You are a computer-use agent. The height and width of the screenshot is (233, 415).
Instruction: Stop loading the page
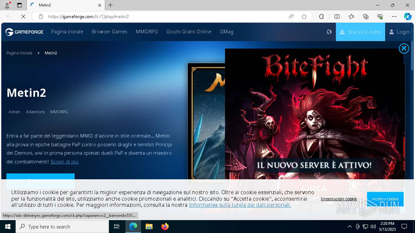tap(23, 17)
